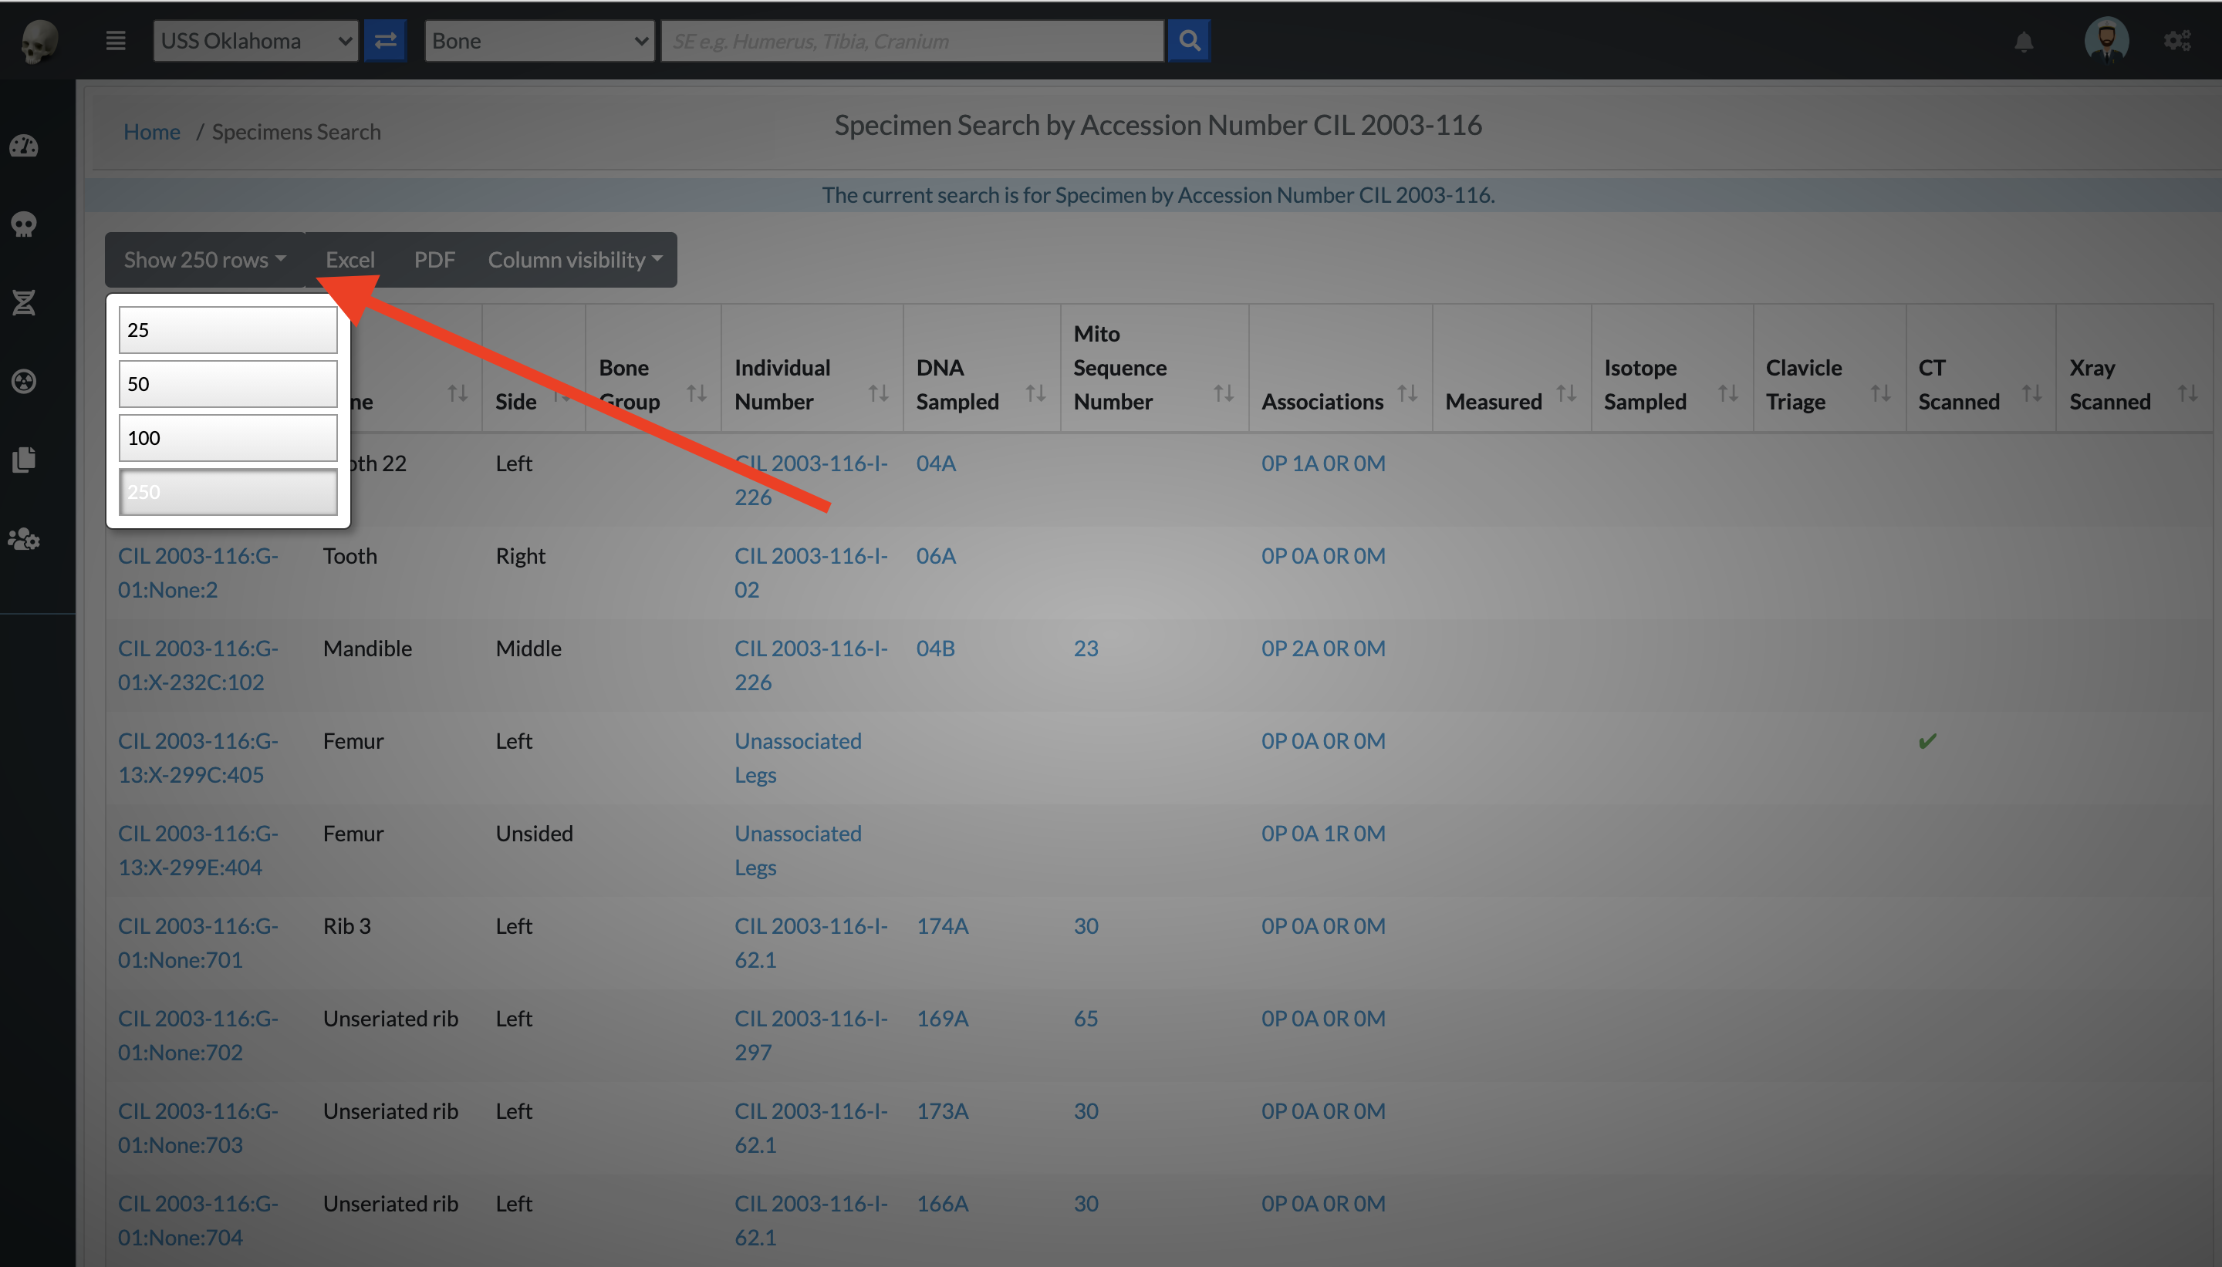2222x1267 pixels.
Task: Select 25 rows option
Action: (x=228, y=330)
